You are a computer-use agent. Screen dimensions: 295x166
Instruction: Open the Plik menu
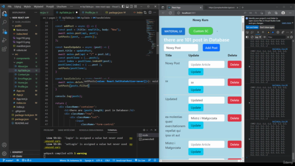(x=10, y=6)
